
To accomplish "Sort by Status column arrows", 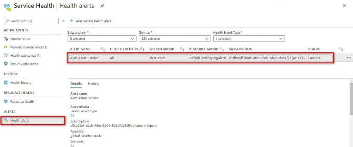I will pyautogui.click(x=341, y=49).
